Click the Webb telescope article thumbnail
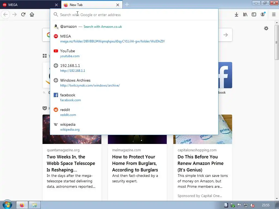The image size is (279, 209). [x=72, y=139]
